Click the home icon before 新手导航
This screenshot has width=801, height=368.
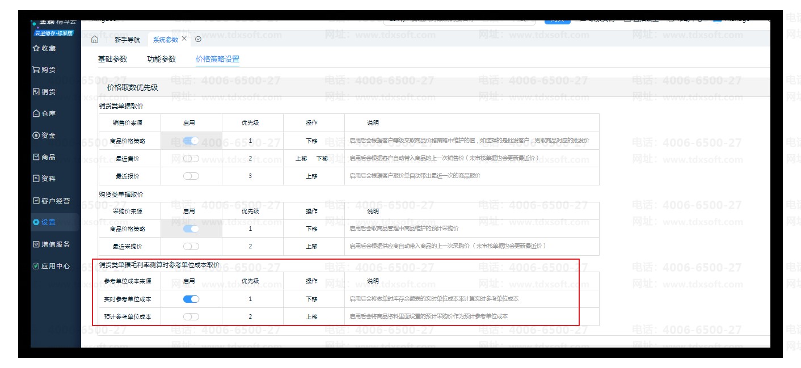(95, 40)
